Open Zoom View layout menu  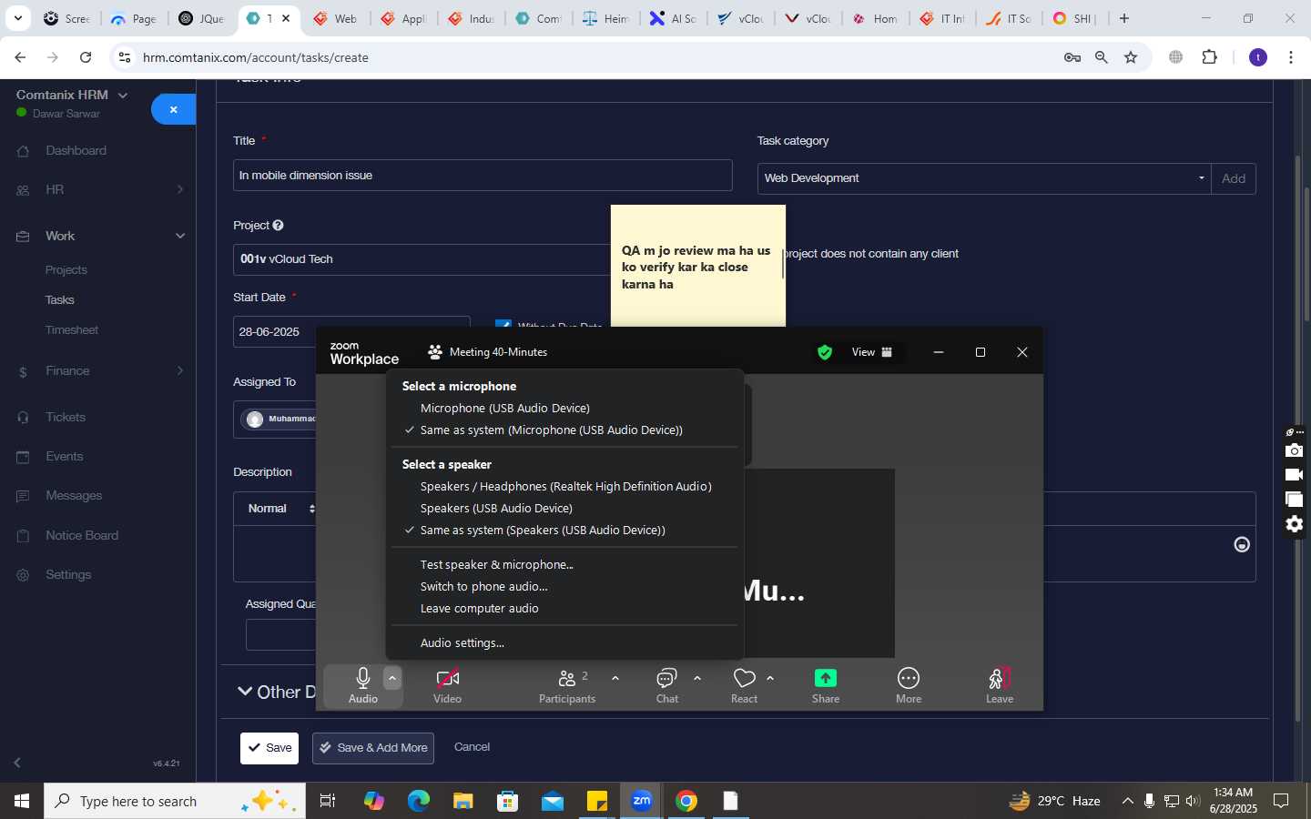tap(872, 352)
